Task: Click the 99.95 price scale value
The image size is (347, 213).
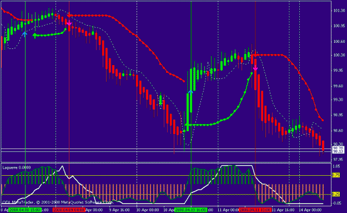Action: [x=339, y=71]
